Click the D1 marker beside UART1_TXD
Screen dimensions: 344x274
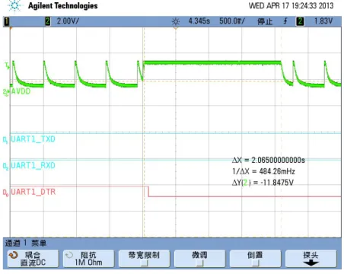coord(5,140)
